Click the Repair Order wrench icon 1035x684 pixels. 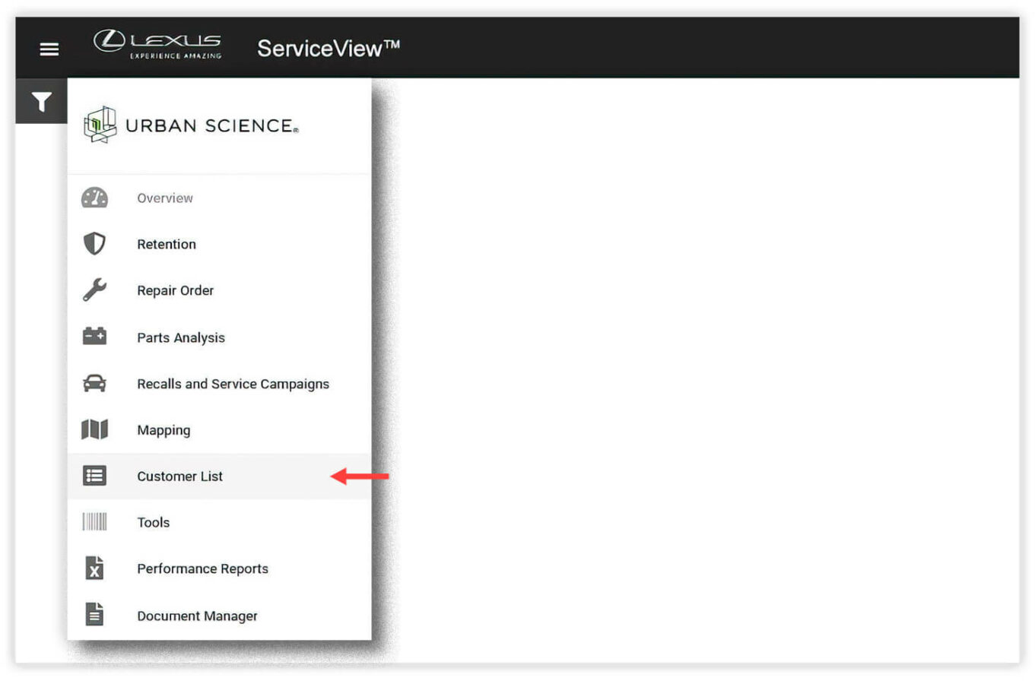(x=94, y=290)
